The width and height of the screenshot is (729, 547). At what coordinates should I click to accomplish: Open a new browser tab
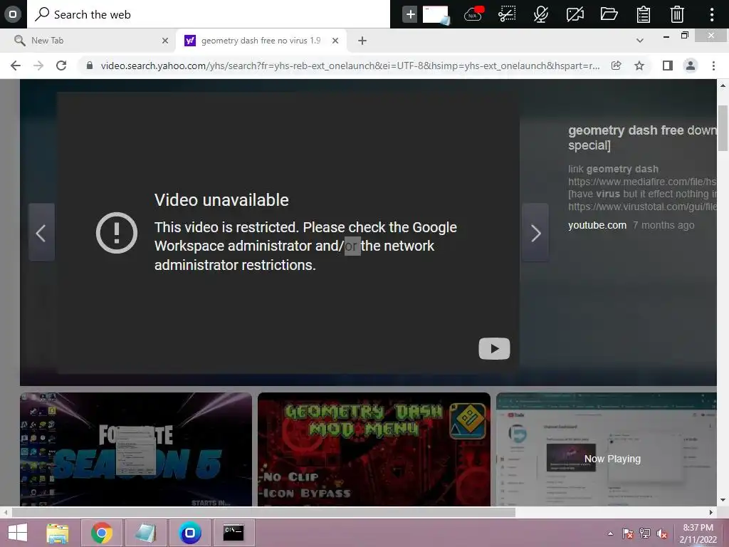click(362, 41)
